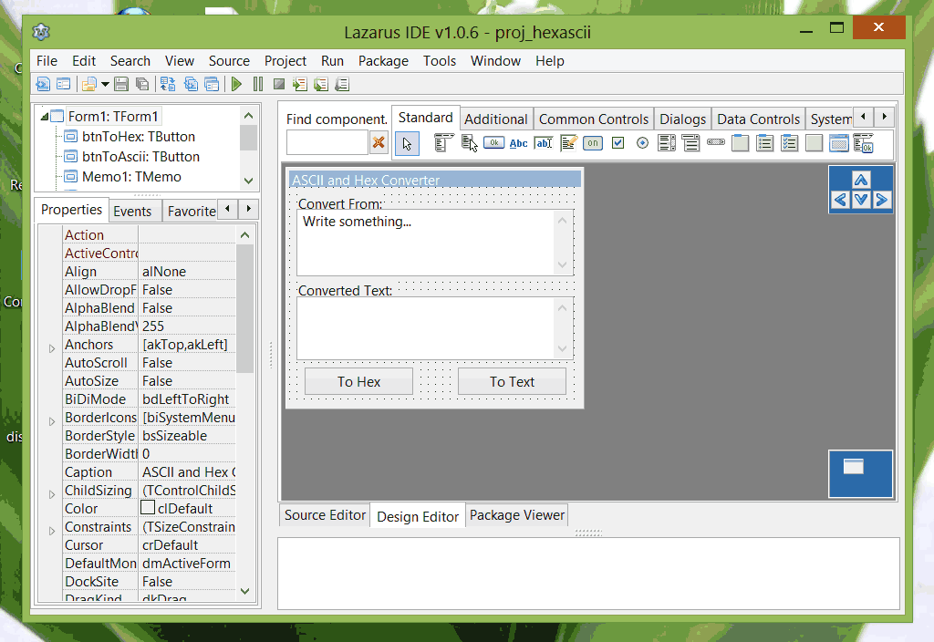Open the Project menu
Viewport: 934px width, 642px height.
coord(285,61)
